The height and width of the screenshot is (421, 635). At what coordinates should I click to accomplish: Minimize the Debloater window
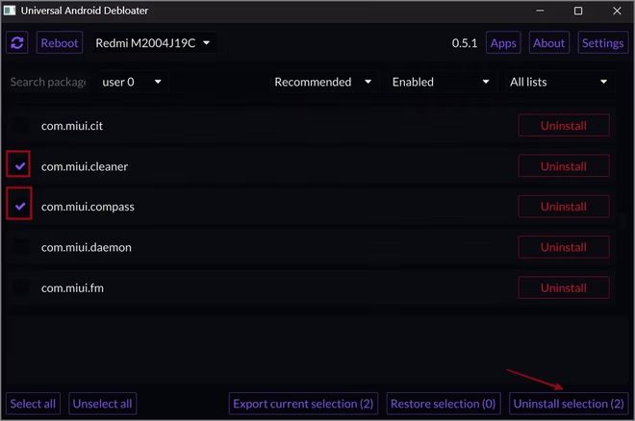click(540, 11)
